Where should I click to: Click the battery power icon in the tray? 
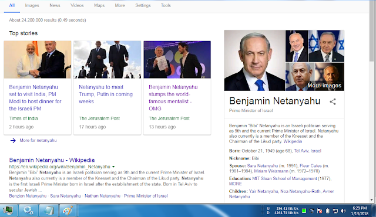pos(328,211)
